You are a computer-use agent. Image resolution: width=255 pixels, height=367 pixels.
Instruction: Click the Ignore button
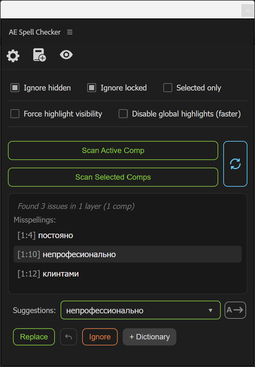coord(100,337)
